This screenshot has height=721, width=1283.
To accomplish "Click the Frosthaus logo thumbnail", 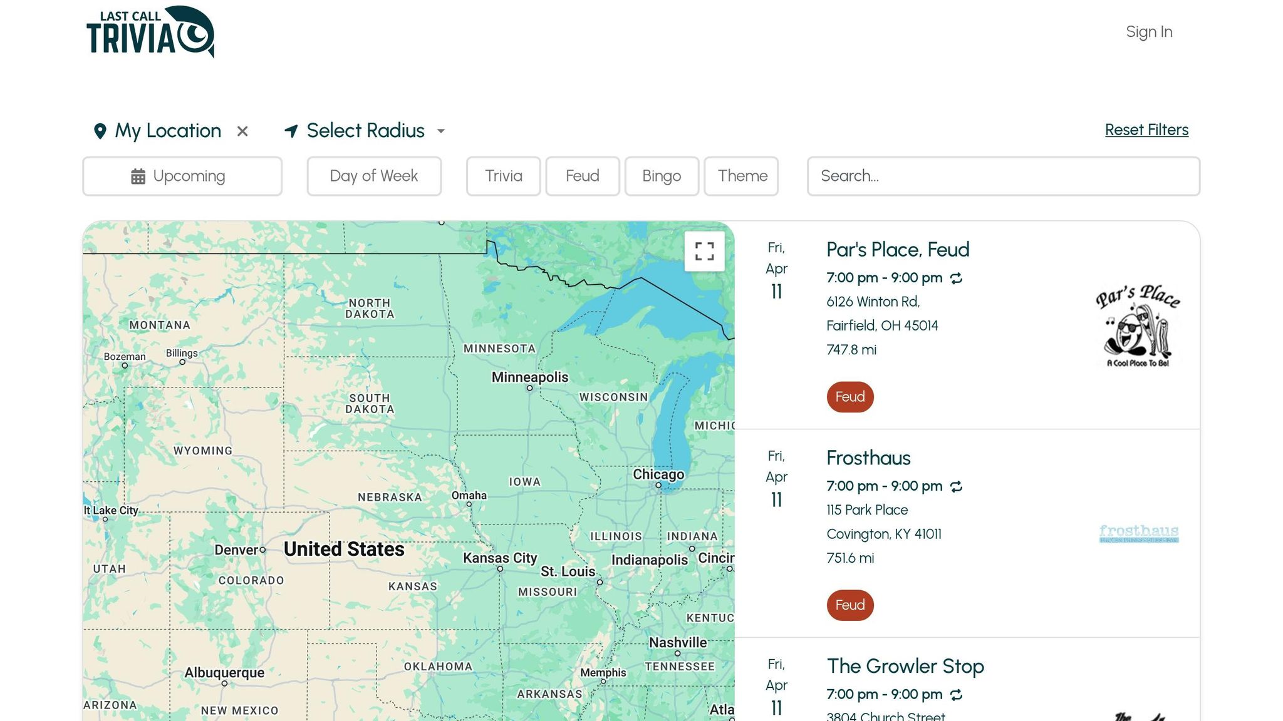I will tap(1138, 534).
